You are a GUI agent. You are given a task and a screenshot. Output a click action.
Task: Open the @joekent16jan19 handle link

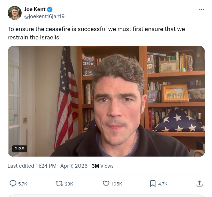coord(44,16)
